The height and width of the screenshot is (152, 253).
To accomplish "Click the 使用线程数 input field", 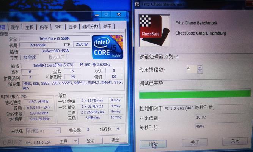I will (x=192, y=69).
